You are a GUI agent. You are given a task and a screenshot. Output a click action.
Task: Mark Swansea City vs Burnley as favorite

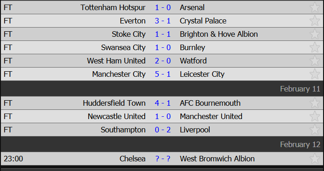point(315,47)
